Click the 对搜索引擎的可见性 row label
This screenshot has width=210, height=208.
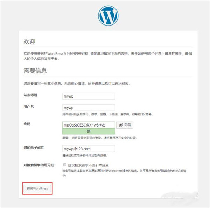(x=39, y=165)
